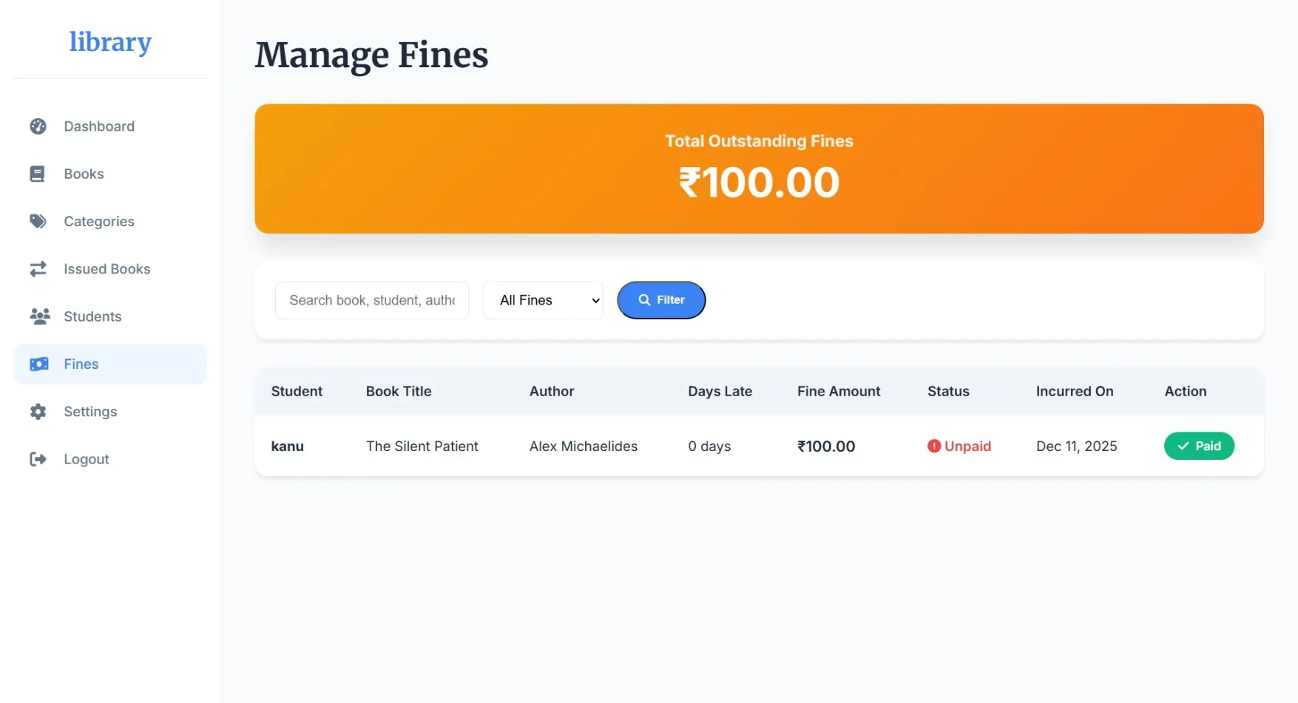Image resolution: width=1298 pixels, height=703 pixels.
Task: Click the Categories tags icon
Action: click(38, 221)
